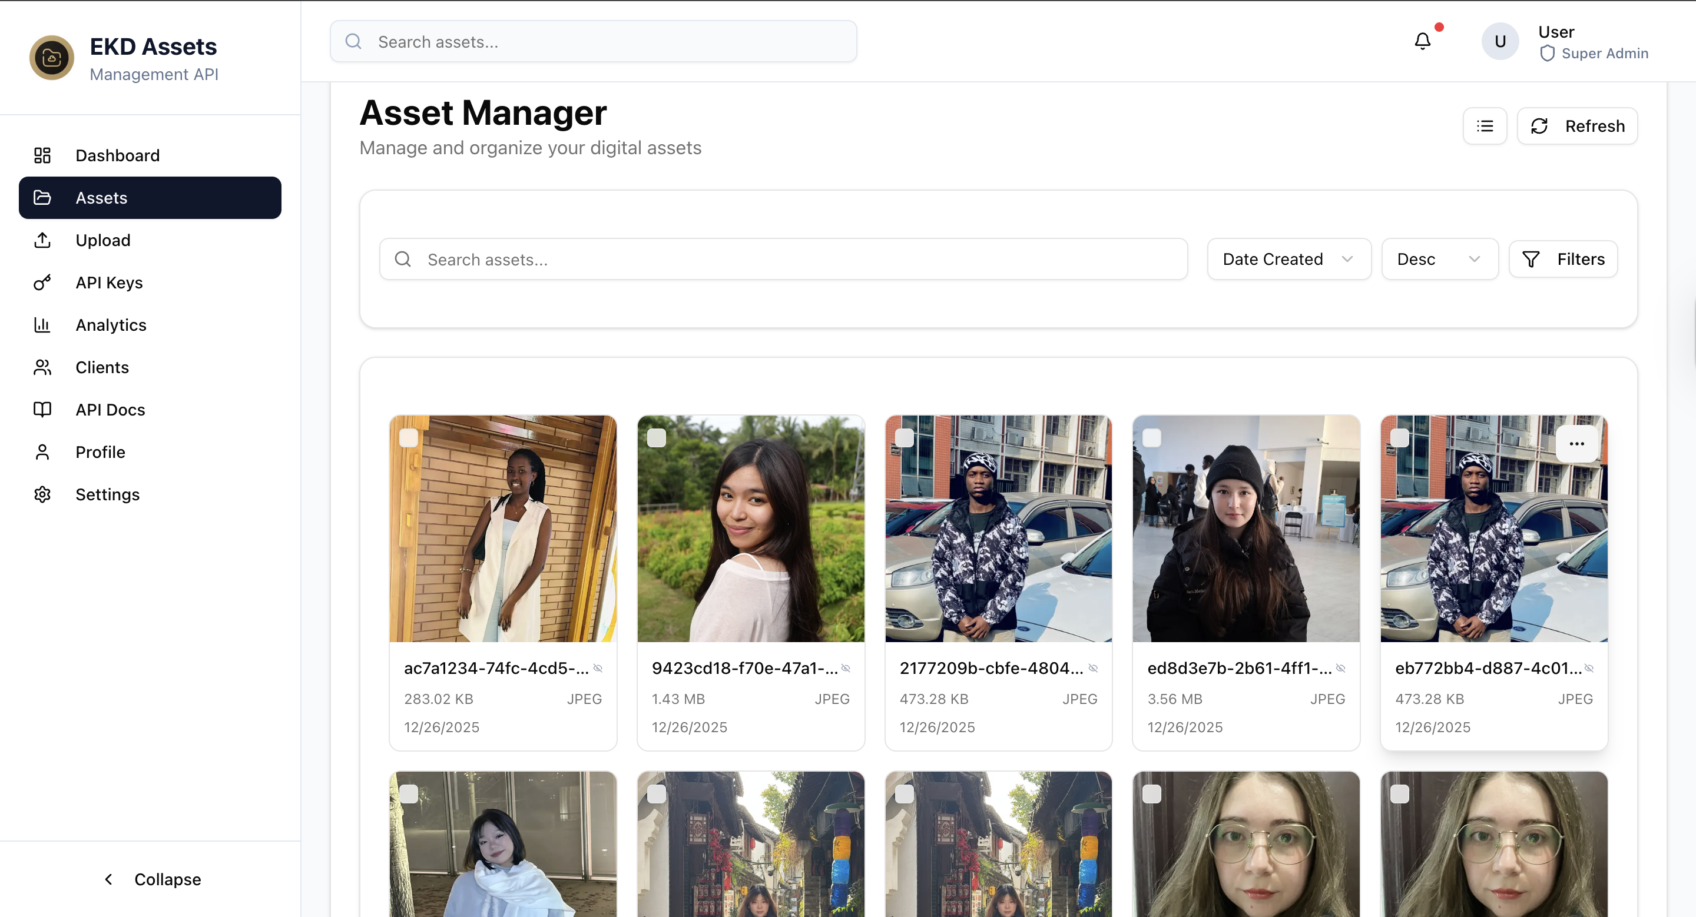Click the 3.56 MB file size
This screenshot has width=1696, height=917.
coord(1175,699)
